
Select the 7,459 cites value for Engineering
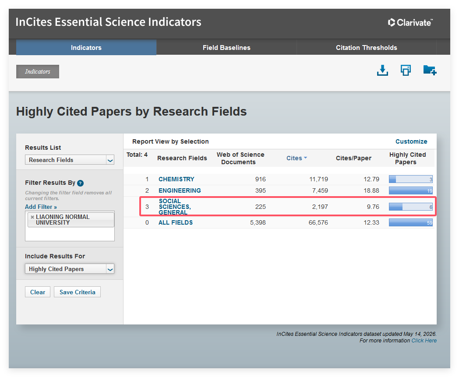(320, 190)
